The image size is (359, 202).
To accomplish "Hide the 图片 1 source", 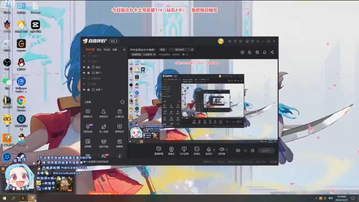I will pyautogui.click(x=84, y=73).
